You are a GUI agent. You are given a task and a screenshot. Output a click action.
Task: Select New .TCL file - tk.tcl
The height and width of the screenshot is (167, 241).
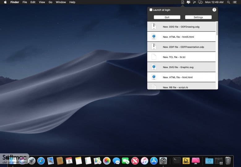[181, 57]
